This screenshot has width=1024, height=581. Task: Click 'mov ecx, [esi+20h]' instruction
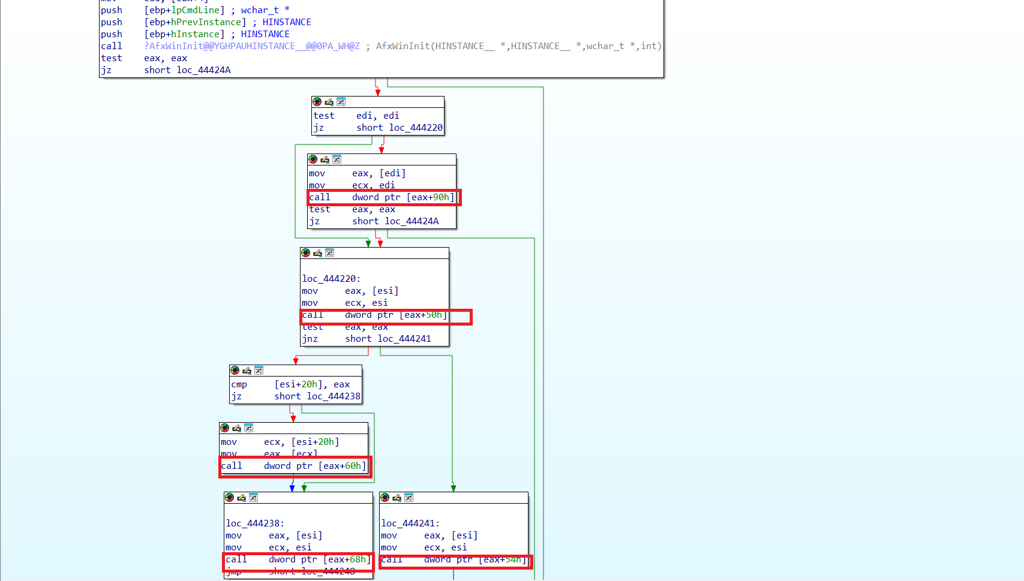(280, 442)
